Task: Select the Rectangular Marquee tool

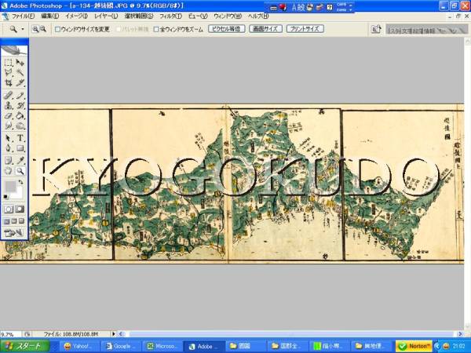Action: tap(9, 63)
